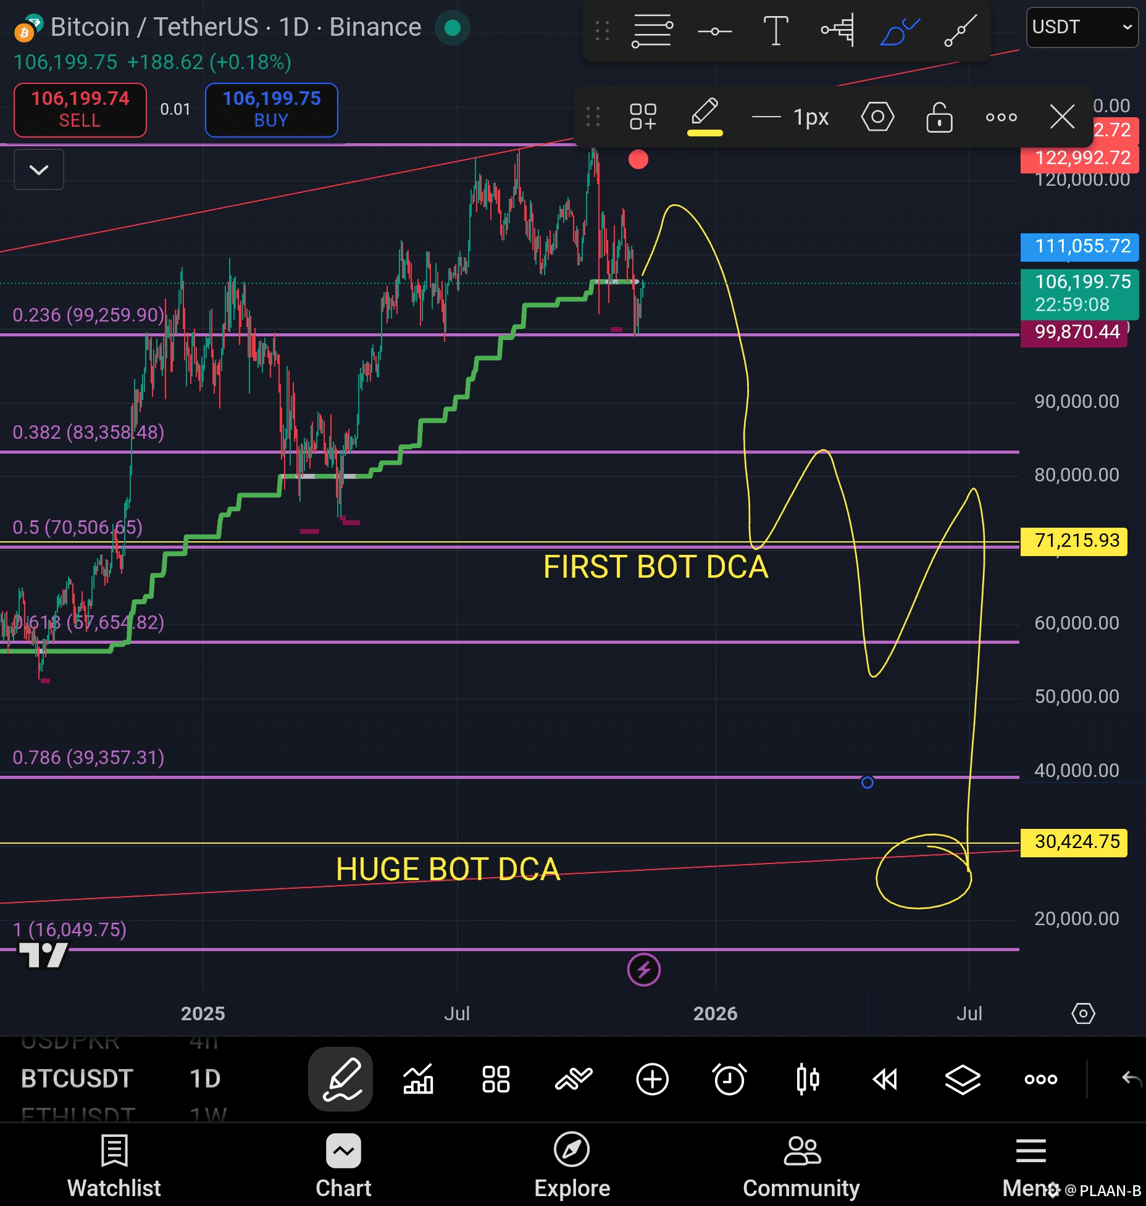Click the 71,215.93 price label
This screenshot has height=1206, width=1146.
[x=1074, y=541]
